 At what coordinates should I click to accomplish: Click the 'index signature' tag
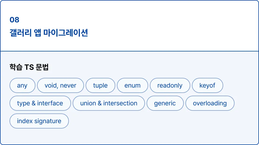(39, 121)
